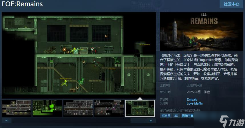Select the second thumbnail with the green glow

[47, 109]
